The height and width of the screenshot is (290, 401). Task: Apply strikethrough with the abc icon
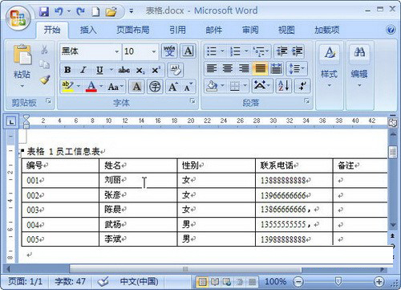point(124,70)
